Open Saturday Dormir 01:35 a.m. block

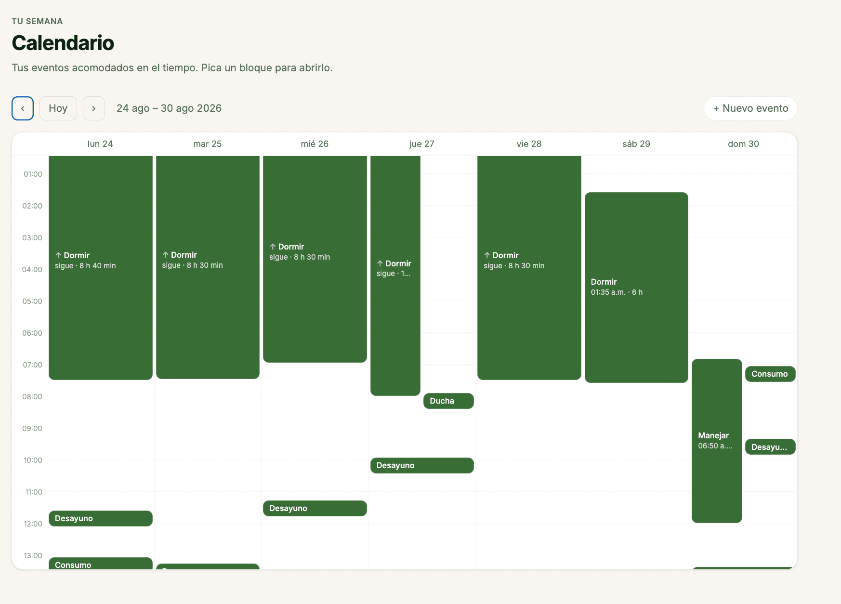(636, 288)
